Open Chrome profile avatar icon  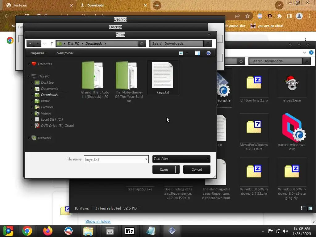click(299, 16)
